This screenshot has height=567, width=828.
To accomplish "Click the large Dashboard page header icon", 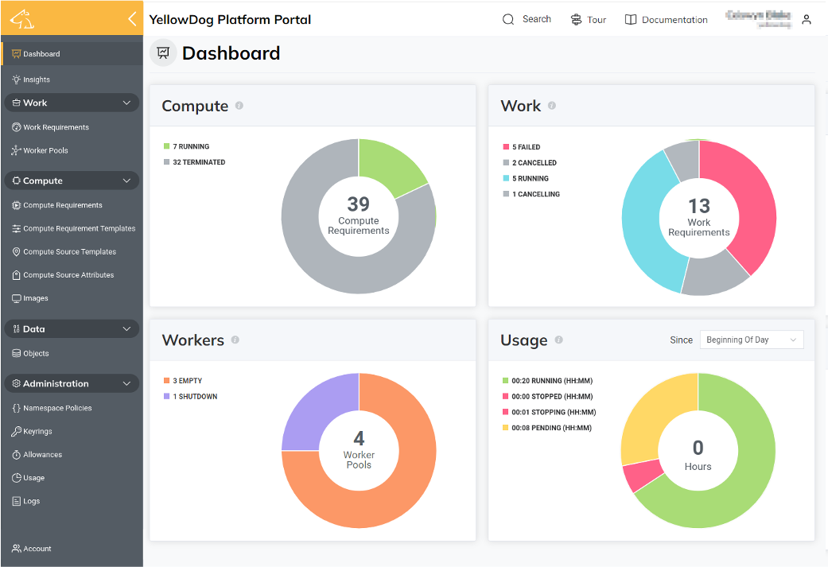I will pyautogui.click(x=163, y=52).
